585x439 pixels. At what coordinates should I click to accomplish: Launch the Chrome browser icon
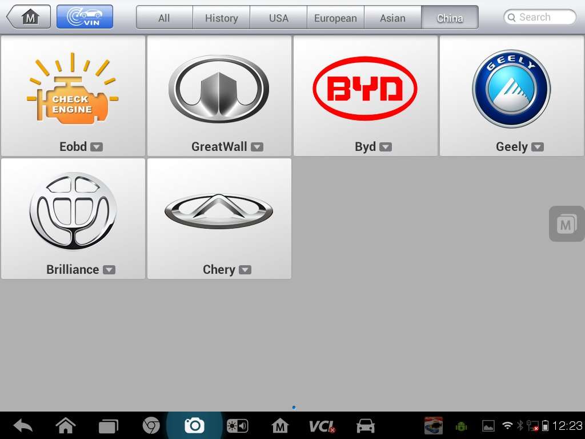click(151, 425)
